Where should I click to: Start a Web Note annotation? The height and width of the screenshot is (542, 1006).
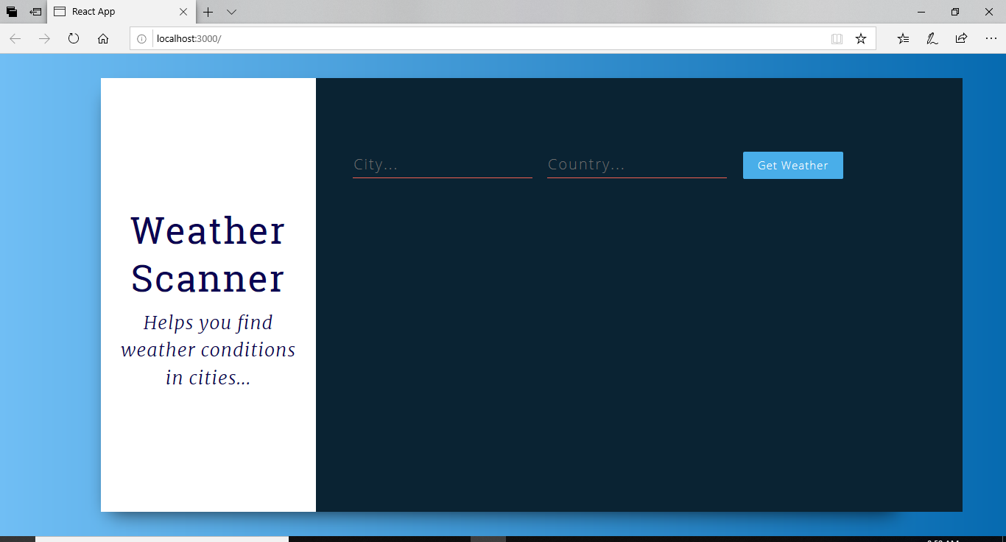click(x=932, y=38)
